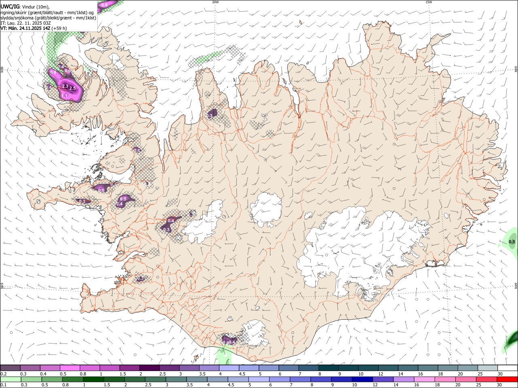The image size is (518, 388).
Task: Select the dark teal 8–9 snow swatch
Action: click(x=329, y=368)
